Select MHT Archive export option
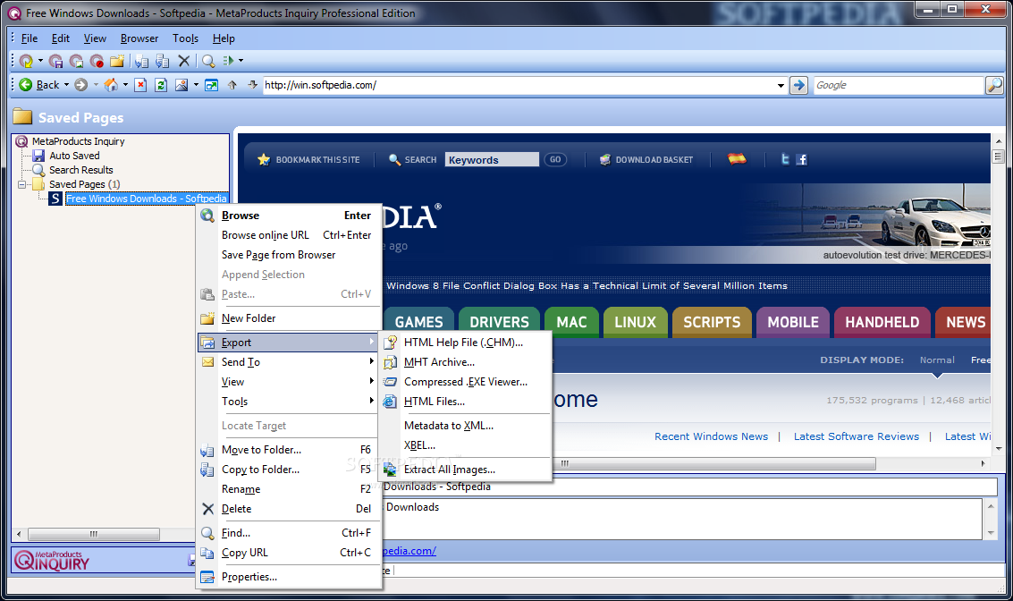Viewport: 1013px width, 601px height. (x=465, y=362)
